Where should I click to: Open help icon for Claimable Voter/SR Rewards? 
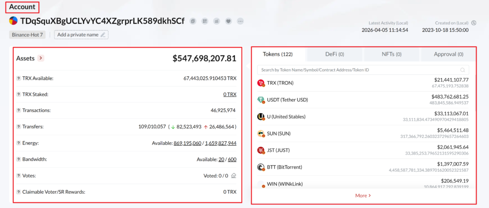point(19,192)
